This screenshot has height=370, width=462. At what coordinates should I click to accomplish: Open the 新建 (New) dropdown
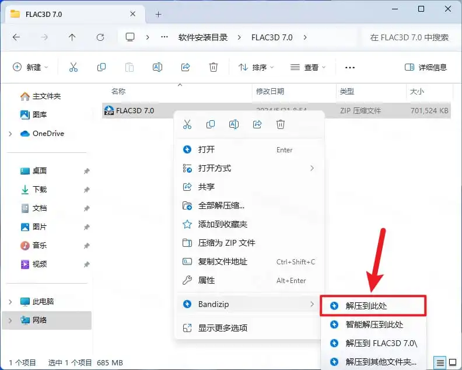click(x=30, y=67)
